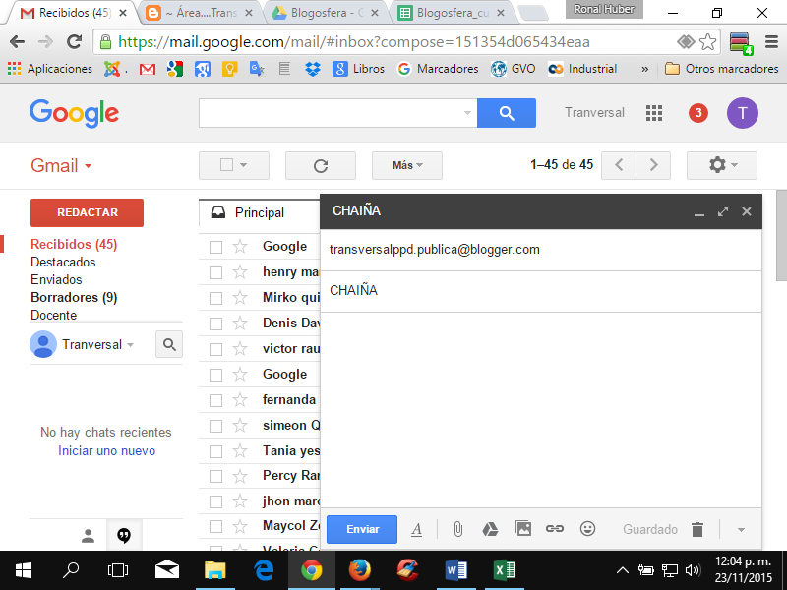This screenshot has width=787, height=590.
Task: Select the henry ma email checkbox
Action: click(x=215, y=272)
